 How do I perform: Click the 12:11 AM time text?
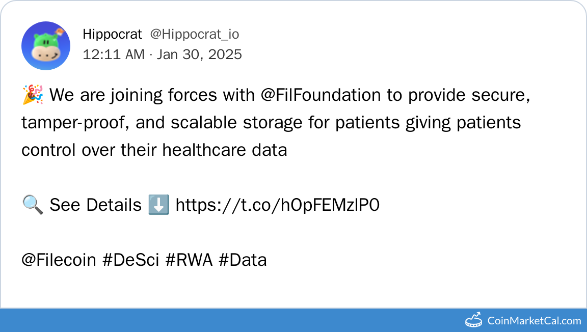click(114, 54)
